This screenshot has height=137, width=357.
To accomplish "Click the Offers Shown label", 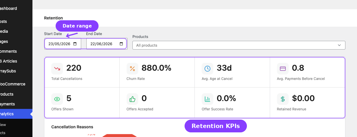I will 62,109.
